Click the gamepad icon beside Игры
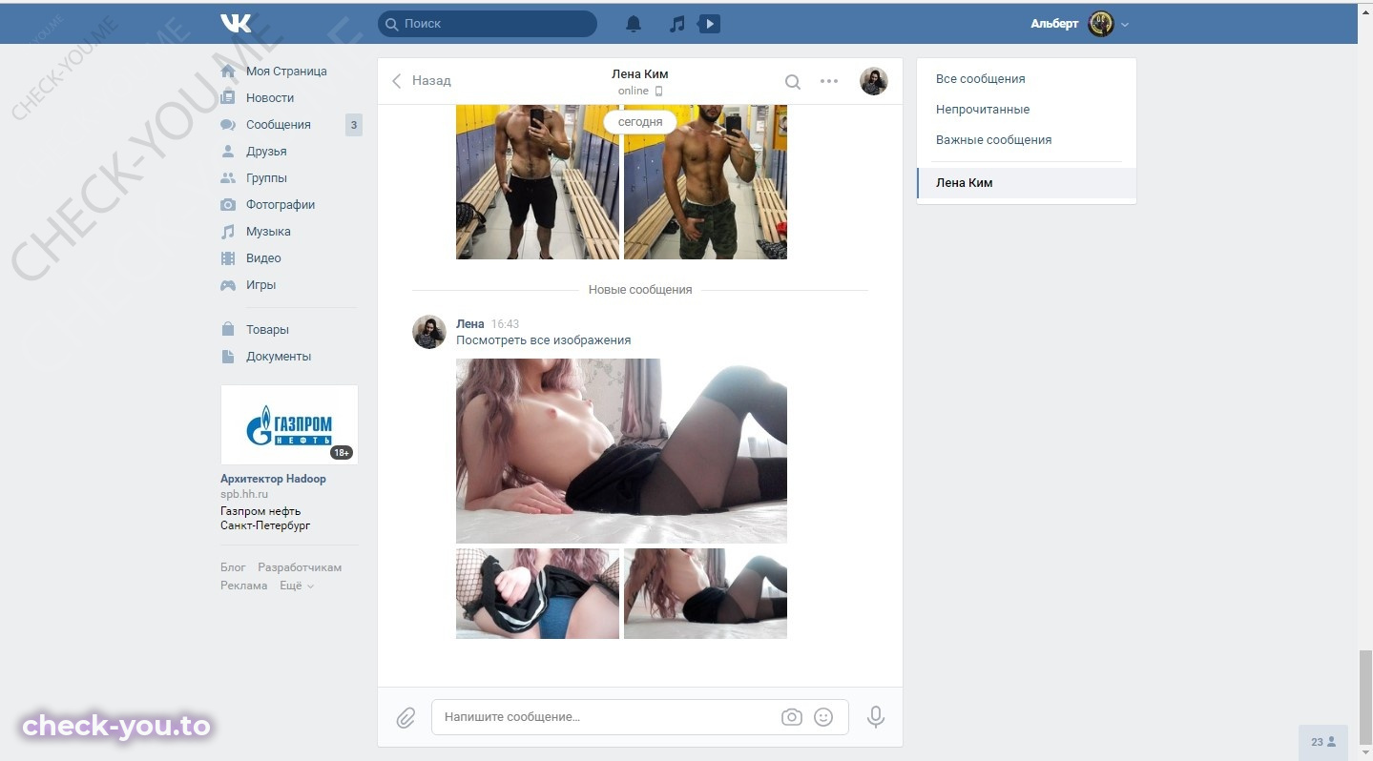Screen dimensions: 1373x761 (x=228, y=285)
